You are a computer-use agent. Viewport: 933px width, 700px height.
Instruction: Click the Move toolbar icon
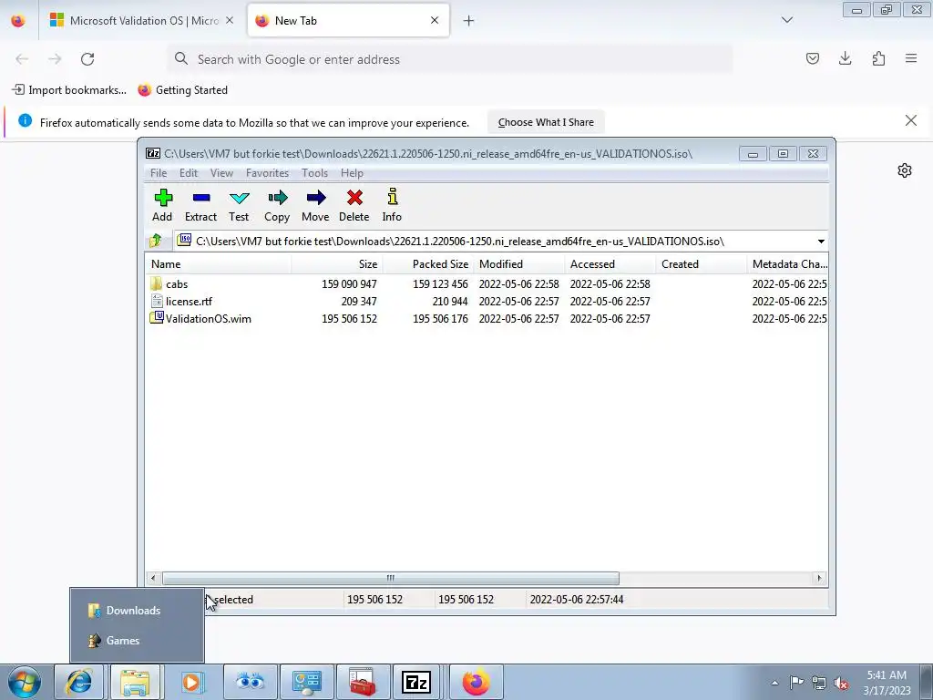(315, 205)
